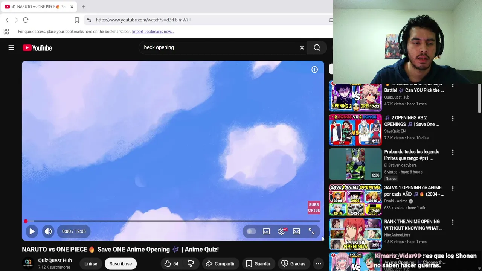Open QuizQuest Hub channel name link
The width and height of the screenshot is (482, 271).
pyautogui.click(x=55, y=260)
